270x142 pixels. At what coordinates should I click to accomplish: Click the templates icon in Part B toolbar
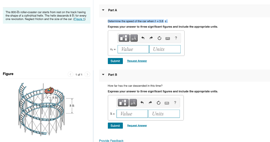tap(123, 103)
